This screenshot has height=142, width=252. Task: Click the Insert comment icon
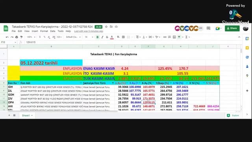pos(169,37)
